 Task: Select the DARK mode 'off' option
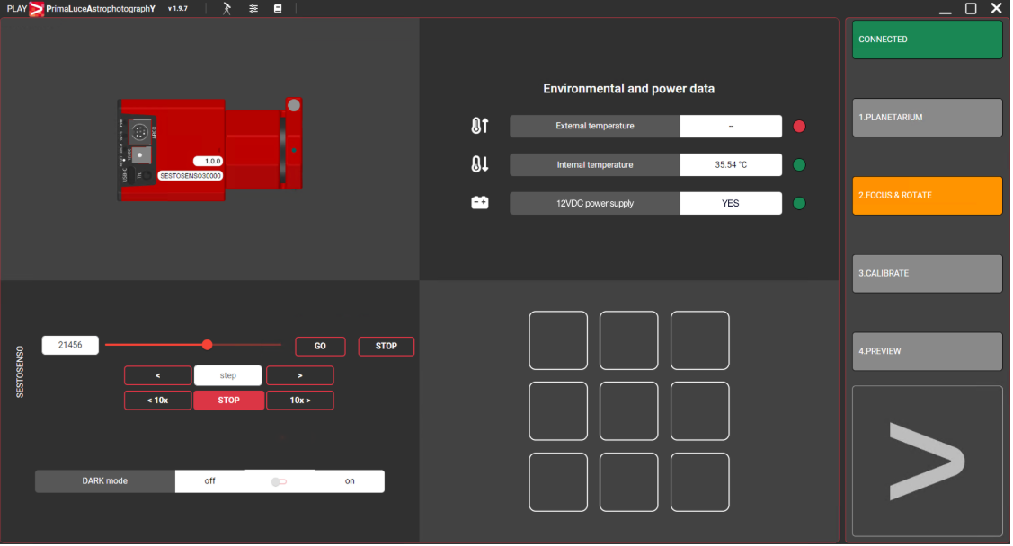click(210, 480)
